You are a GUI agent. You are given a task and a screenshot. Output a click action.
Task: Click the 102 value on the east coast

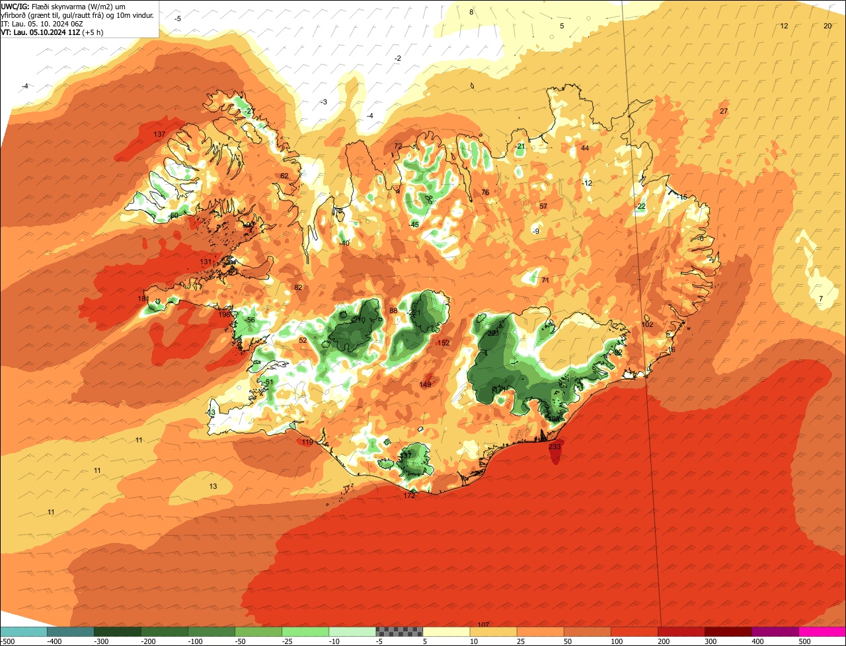(648, 325)
